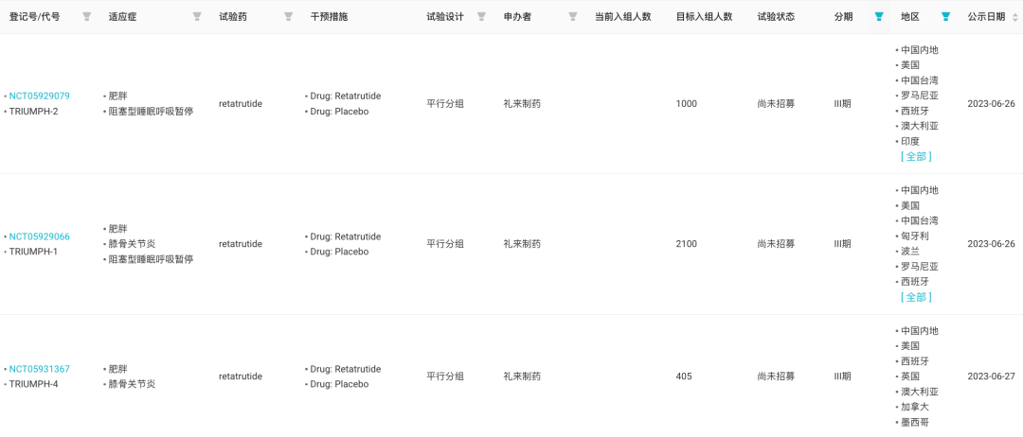Screen dimensions: 1023x437
Task: Open trial link NCT05931367
Action: 39,369
